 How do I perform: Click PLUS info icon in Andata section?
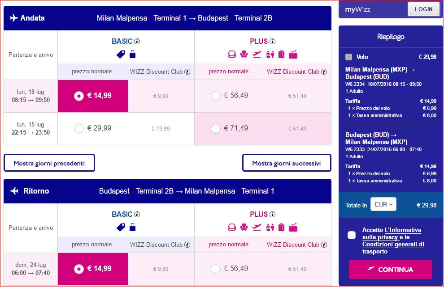coord(272,42)
